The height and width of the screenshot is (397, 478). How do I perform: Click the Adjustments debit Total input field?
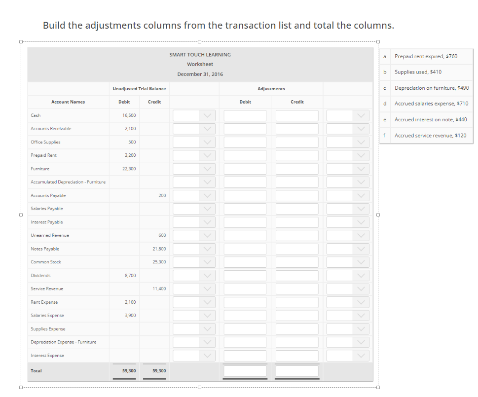[x=245, y=371]
